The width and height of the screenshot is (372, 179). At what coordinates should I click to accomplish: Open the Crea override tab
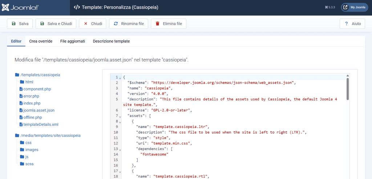[x=41, y=41]
